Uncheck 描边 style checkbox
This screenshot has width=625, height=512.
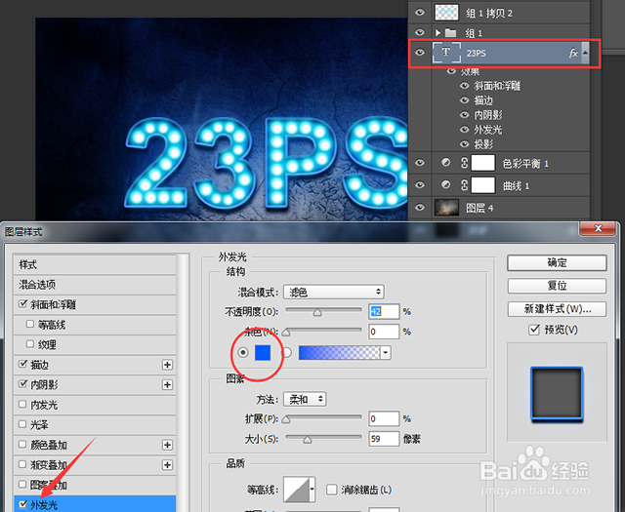tap(22, 365)
